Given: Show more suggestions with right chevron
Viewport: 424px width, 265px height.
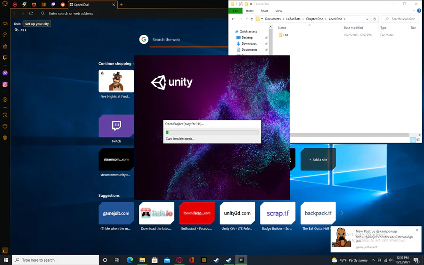Looking at the screenshot, I should pos(342,213).
